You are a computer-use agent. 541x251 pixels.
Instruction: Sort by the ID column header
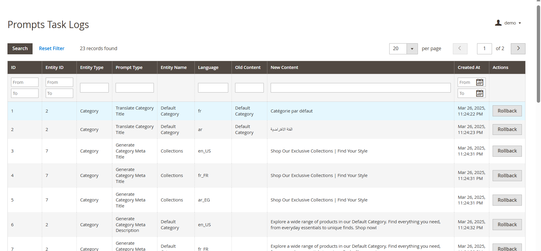25,67
